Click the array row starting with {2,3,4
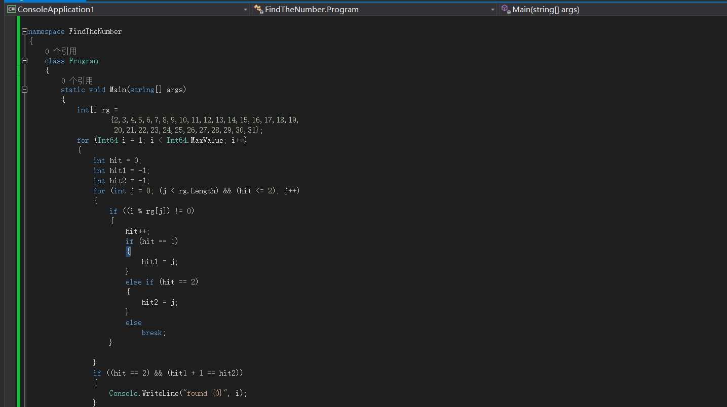This screenshot has height=407, width=727. (x=205, y=120)
